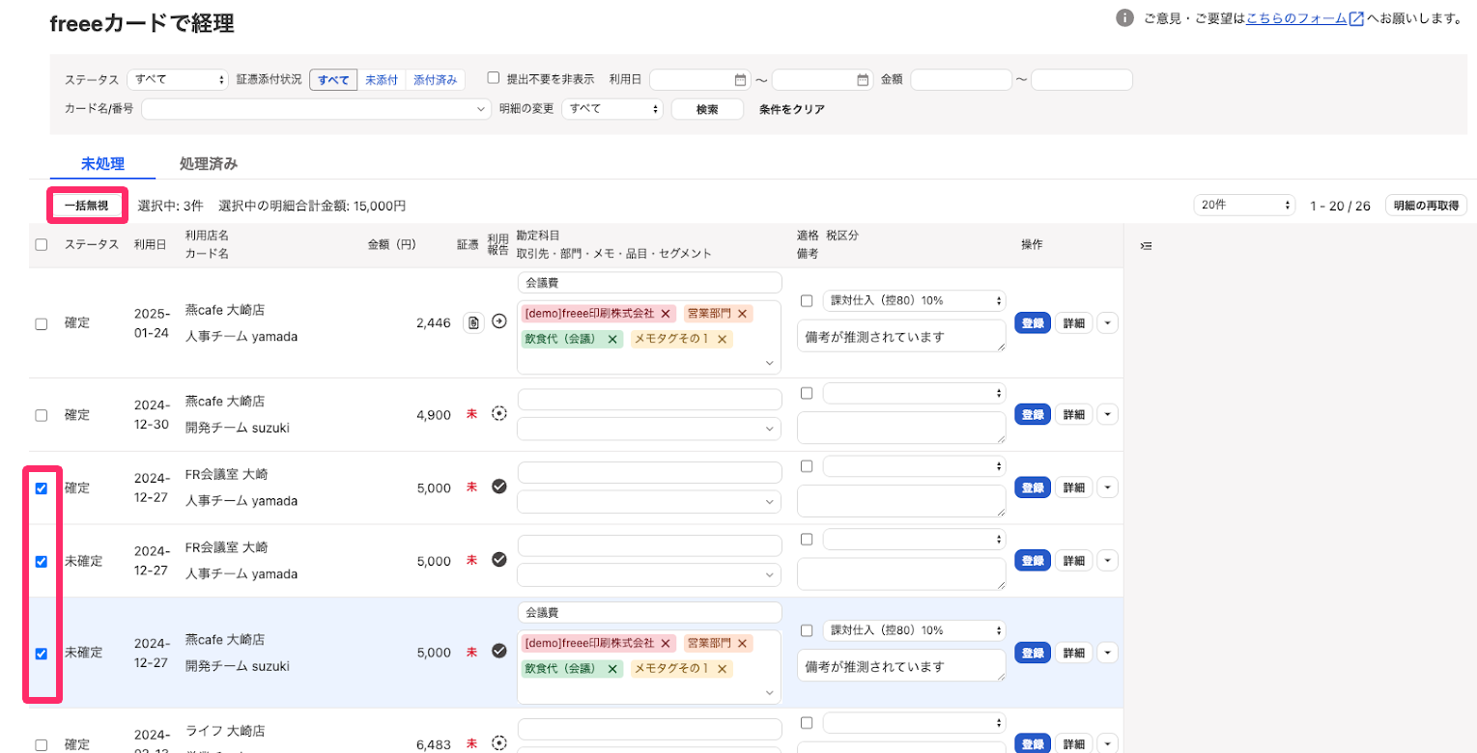Screen dimensions: 1477x753
Task: Uncheck the 確定 FR会議室 大崎 row checkbox
Action: tap(41, 488)
